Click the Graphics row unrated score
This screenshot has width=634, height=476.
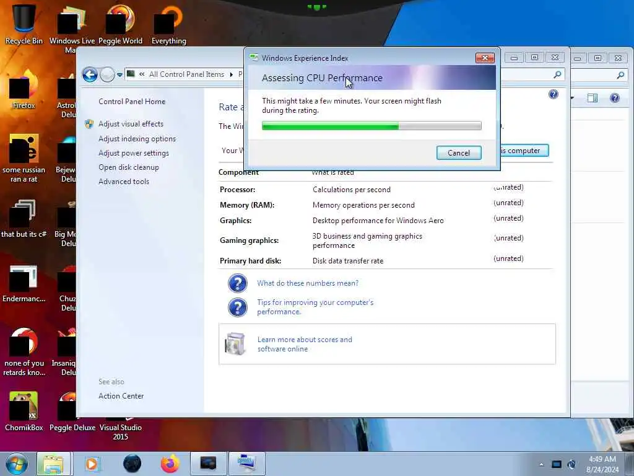pos(508,218)
